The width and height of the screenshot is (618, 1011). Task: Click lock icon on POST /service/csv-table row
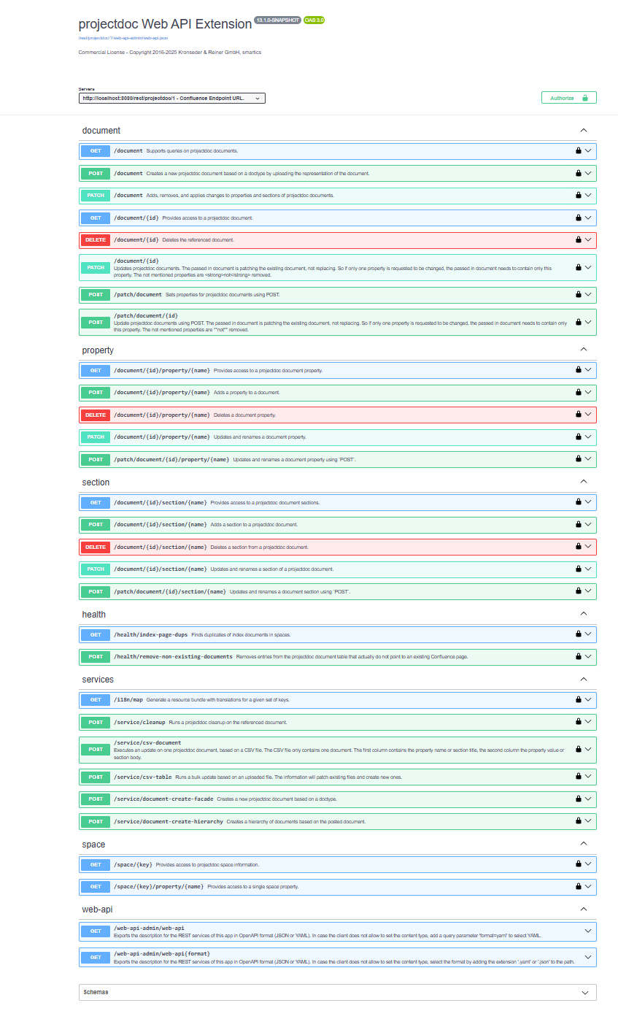pyautogui.click(x=578, y=777)
